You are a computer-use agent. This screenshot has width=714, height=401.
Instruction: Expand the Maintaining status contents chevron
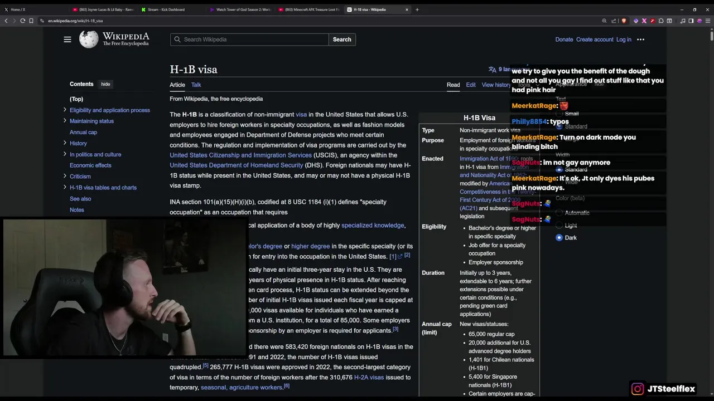pyautogui.click(x=65, y=121)
